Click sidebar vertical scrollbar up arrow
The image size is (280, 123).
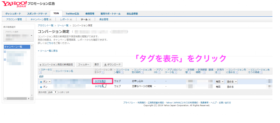tap(32, 46)
